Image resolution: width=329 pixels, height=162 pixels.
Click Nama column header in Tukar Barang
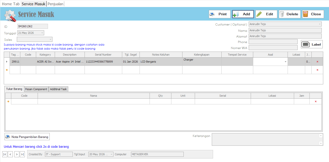click(94, 96)
